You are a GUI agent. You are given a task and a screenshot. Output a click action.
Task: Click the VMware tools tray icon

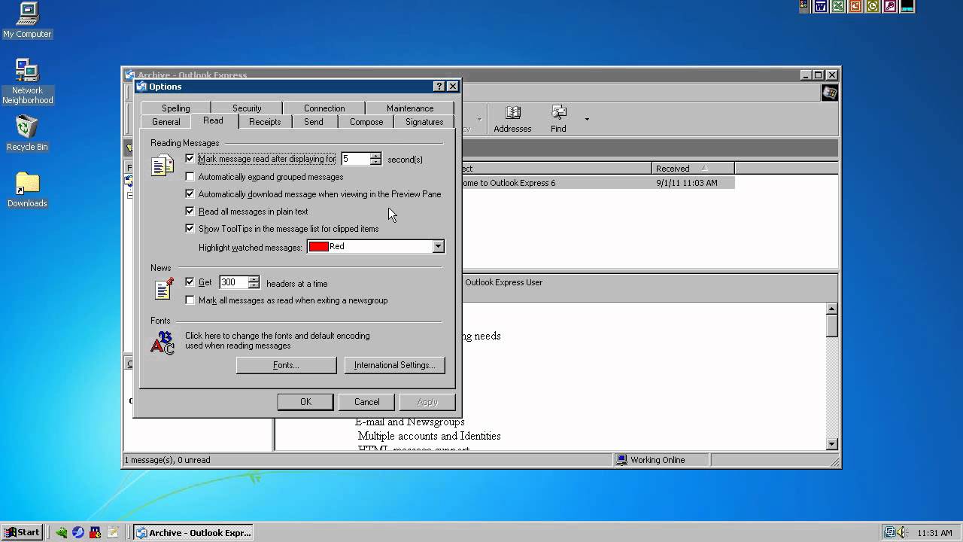point(889,532)
